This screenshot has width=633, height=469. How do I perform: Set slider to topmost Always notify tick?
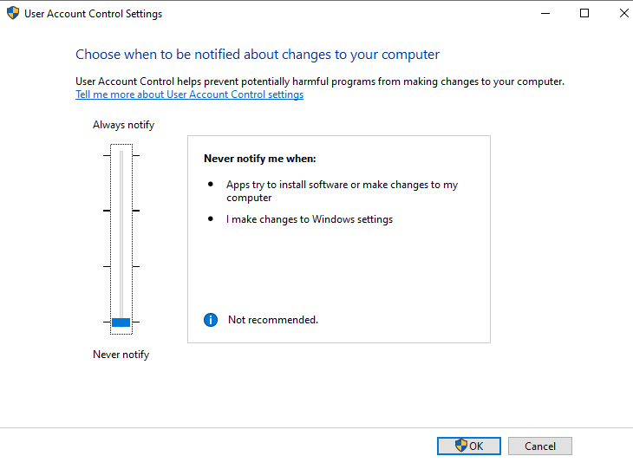(x=121, y=155)
